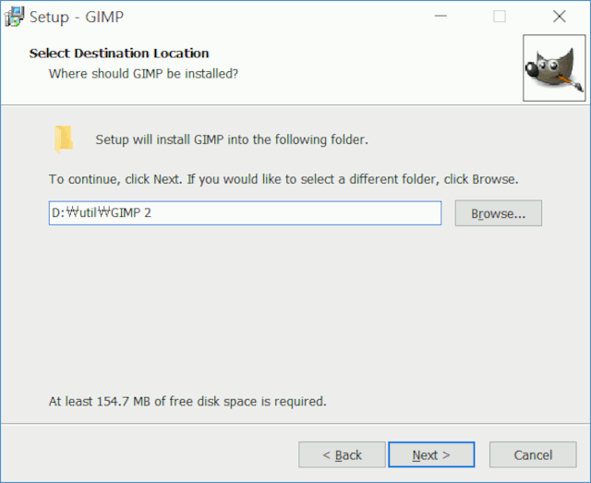Cancel the GIMP installation

tap(533, 454)
